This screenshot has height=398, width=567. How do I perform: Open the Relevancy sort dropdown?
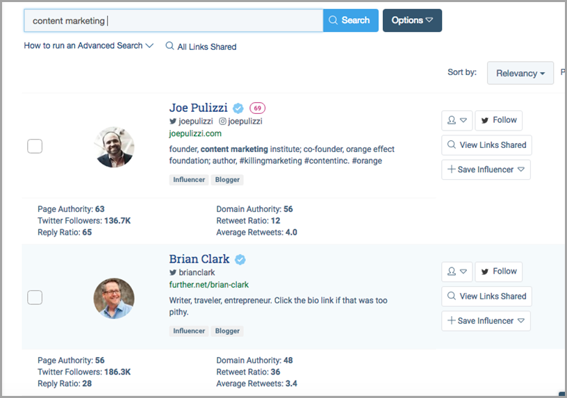pos(520,73)
